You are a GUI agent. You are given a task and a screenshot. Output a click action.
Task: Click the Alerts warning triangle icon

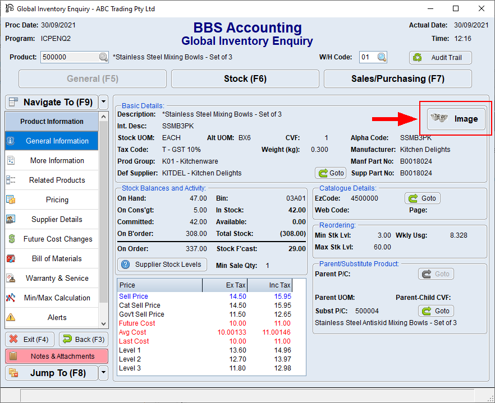pos(11,317)
